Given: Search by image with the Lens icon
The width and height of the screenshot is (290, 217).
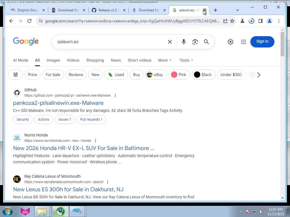Looking at the screenshot, I should tap(195, 42).
